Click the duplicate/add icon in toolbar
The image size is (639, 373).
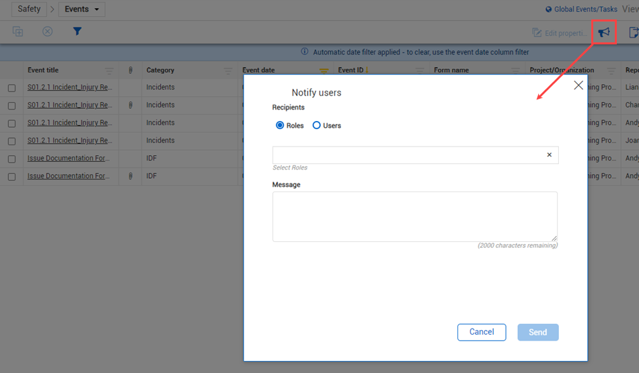tap(18, 32)
